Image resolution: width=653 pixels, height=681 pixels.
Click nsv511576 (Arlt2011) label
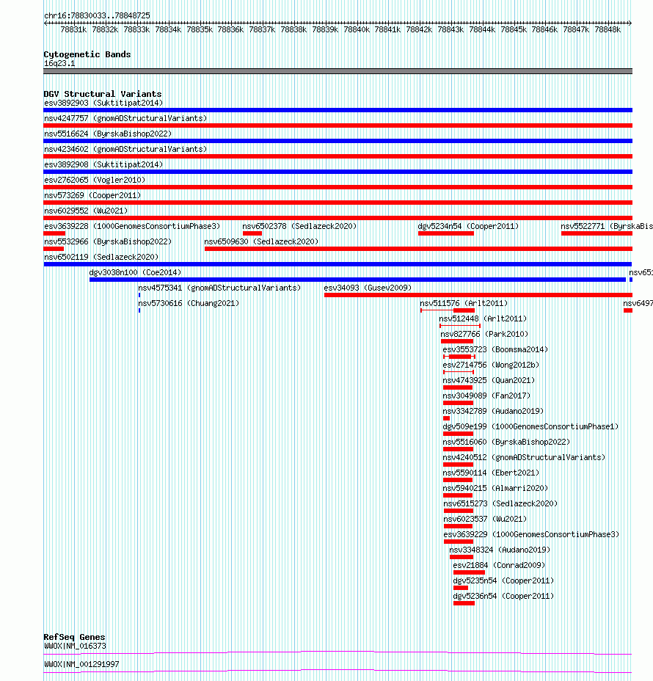(464, 303)
